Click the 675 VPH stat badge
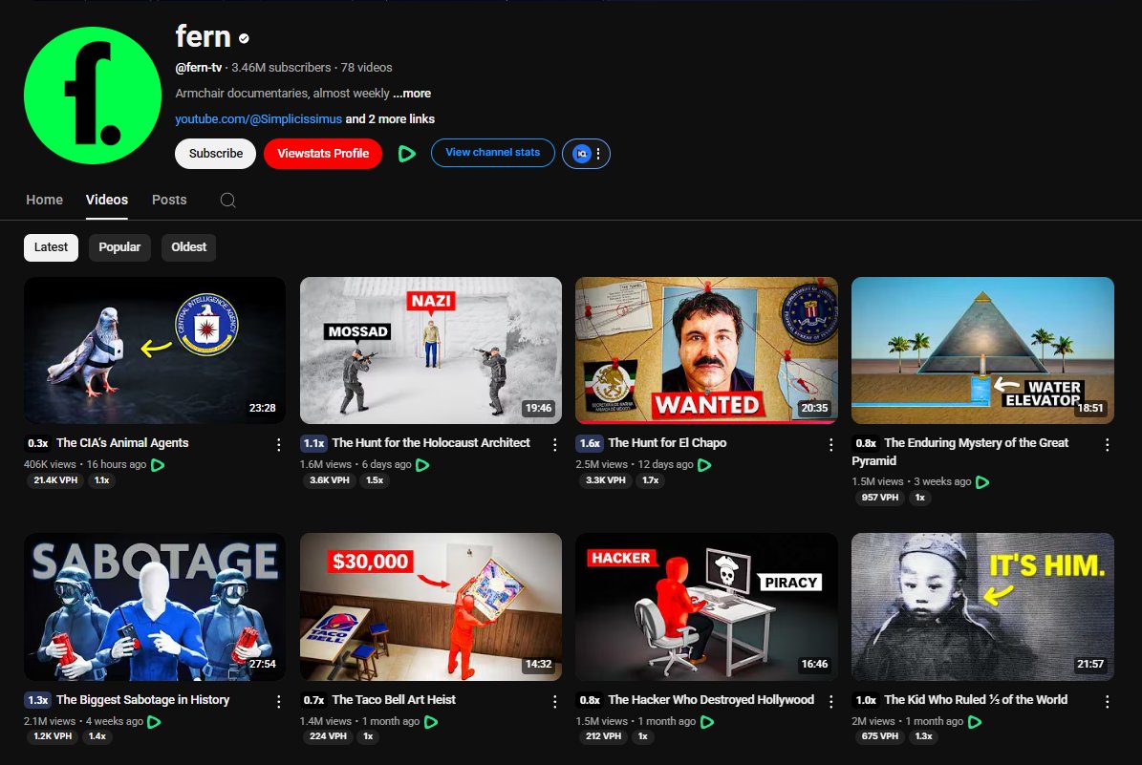 [x=880, y=736]
